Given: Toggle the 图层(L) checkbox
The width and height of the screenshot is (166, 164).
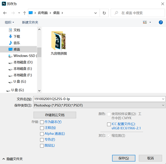Looking at the screenshot, I should 42,146.
